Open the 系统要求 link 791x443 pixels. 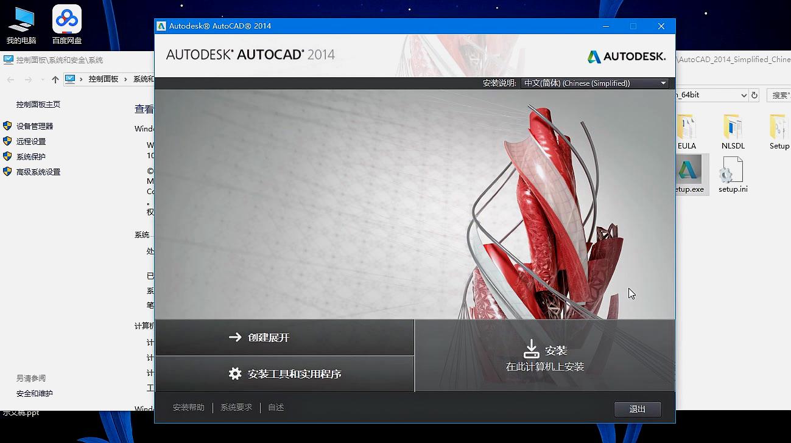click(x=236, y=407)
